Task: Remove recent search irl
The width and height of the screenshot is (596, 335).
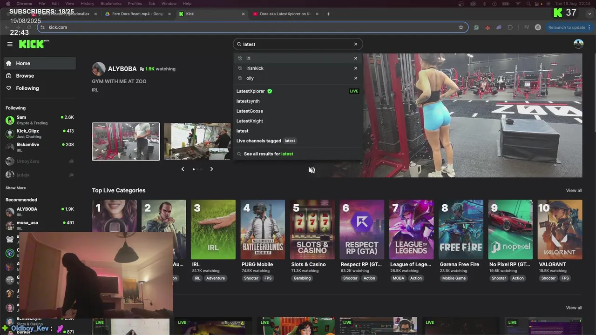Action: [x=356, y=58]
